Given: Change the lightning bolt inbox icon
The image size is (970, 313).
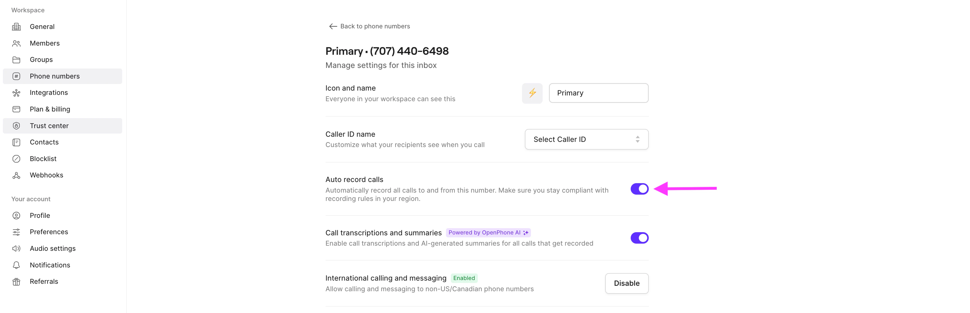Looking at the screenshot, I should click(532, 93).
